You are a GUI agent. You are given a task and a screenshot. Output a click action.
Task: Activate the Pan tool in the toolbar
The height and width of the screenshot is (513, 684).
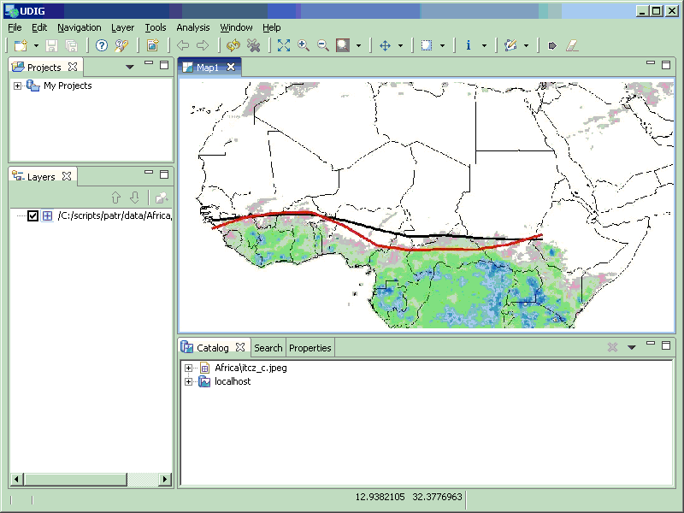(385, 45)
